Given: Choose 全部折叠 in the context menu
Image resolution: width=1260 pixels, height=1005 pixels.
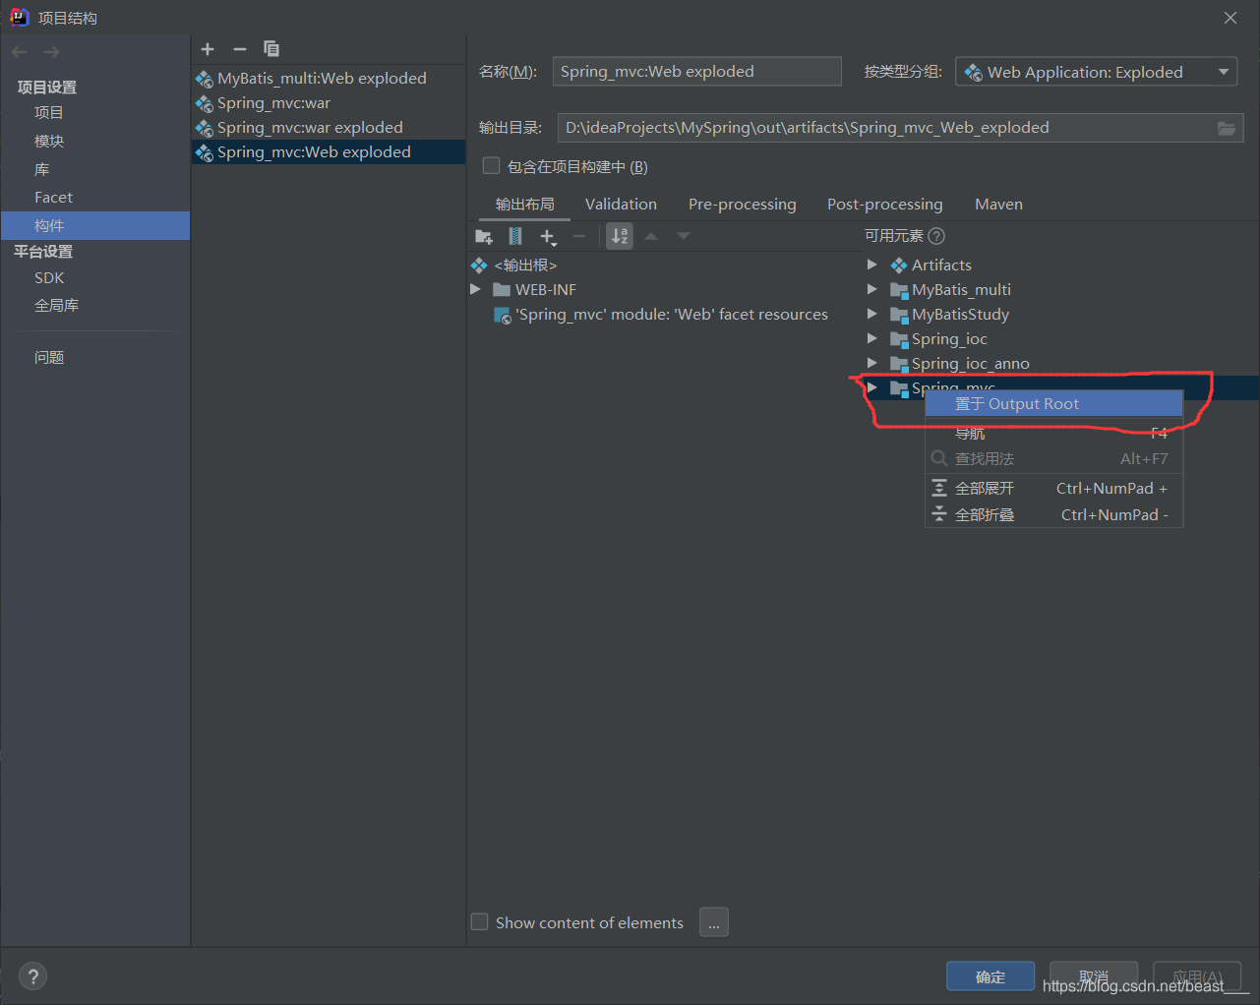Looking at the screenshot, I should pos(1053,515).
